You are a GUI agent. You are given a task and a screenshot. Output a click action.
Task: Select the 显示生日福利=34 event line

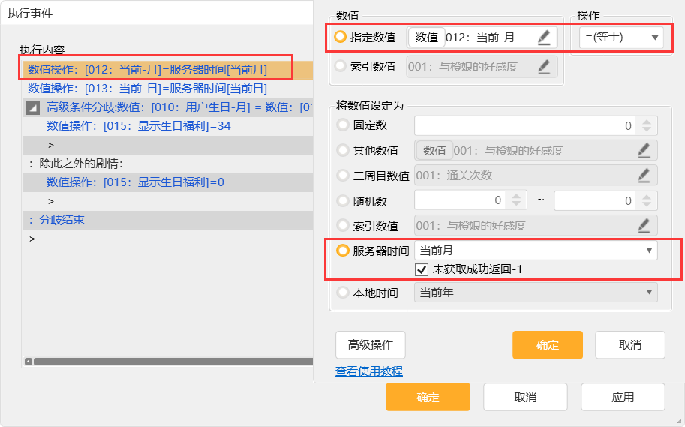[x=139, y=125]
